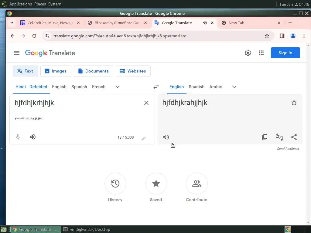
Task: Open the Google apps grid
Action: pos(261,53)
